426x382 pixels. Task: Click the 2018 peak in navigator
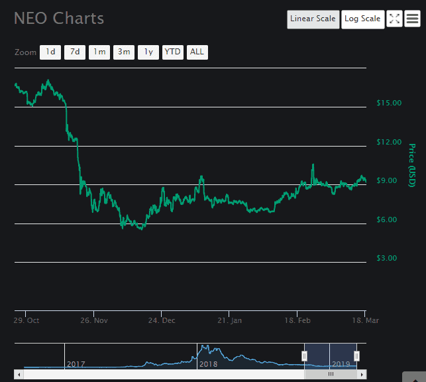point(204,347)
